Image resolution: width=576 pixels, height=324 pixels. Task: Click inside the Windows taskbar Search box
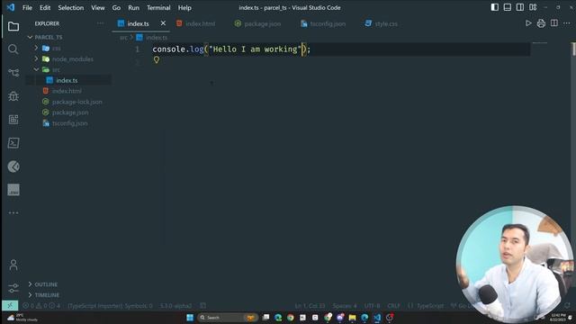[x=227, y=318]
